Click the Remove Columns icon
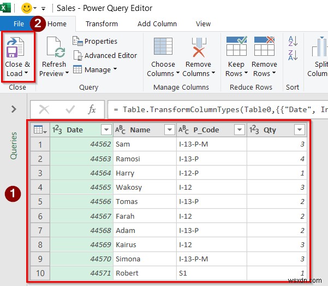 point(199,47)
